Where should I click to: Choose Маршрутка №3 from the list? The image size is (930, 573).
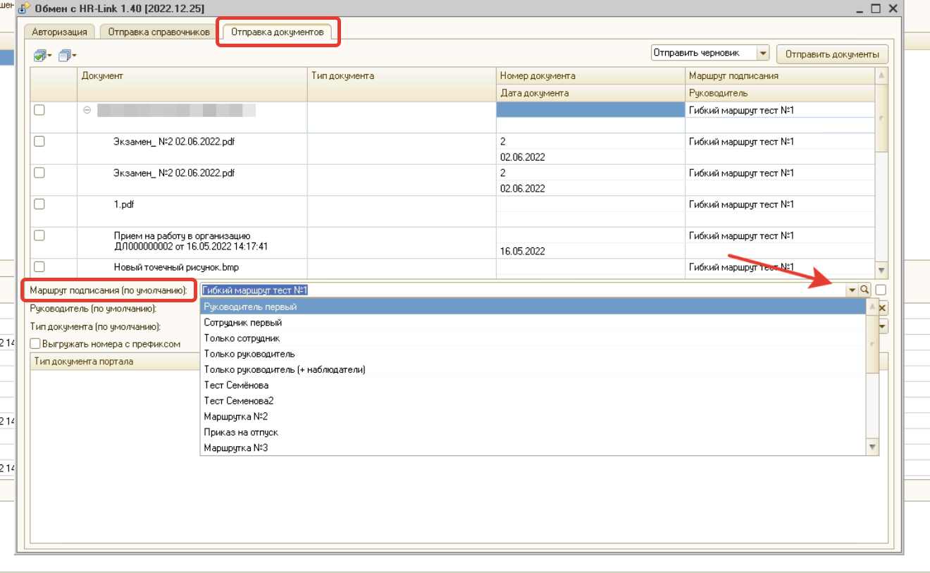(x=533, y=448)
